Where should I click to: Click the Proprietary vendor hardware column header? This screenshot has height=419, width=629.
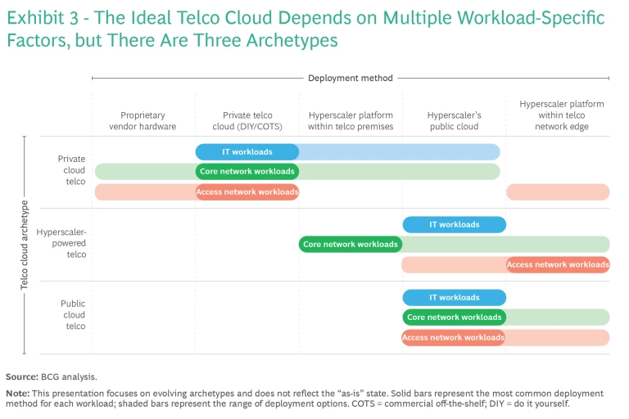[143, 121]
